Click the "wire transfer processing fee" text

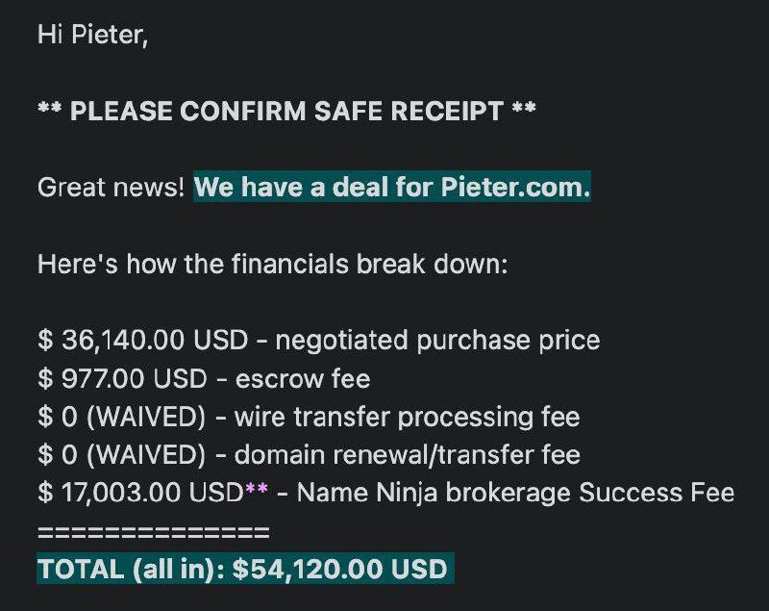coord(407,417)
